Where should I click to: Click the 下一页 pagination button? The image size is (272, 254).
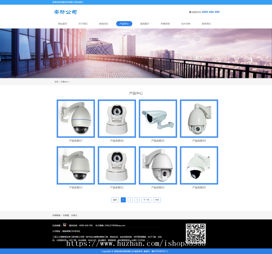point(146,200)
